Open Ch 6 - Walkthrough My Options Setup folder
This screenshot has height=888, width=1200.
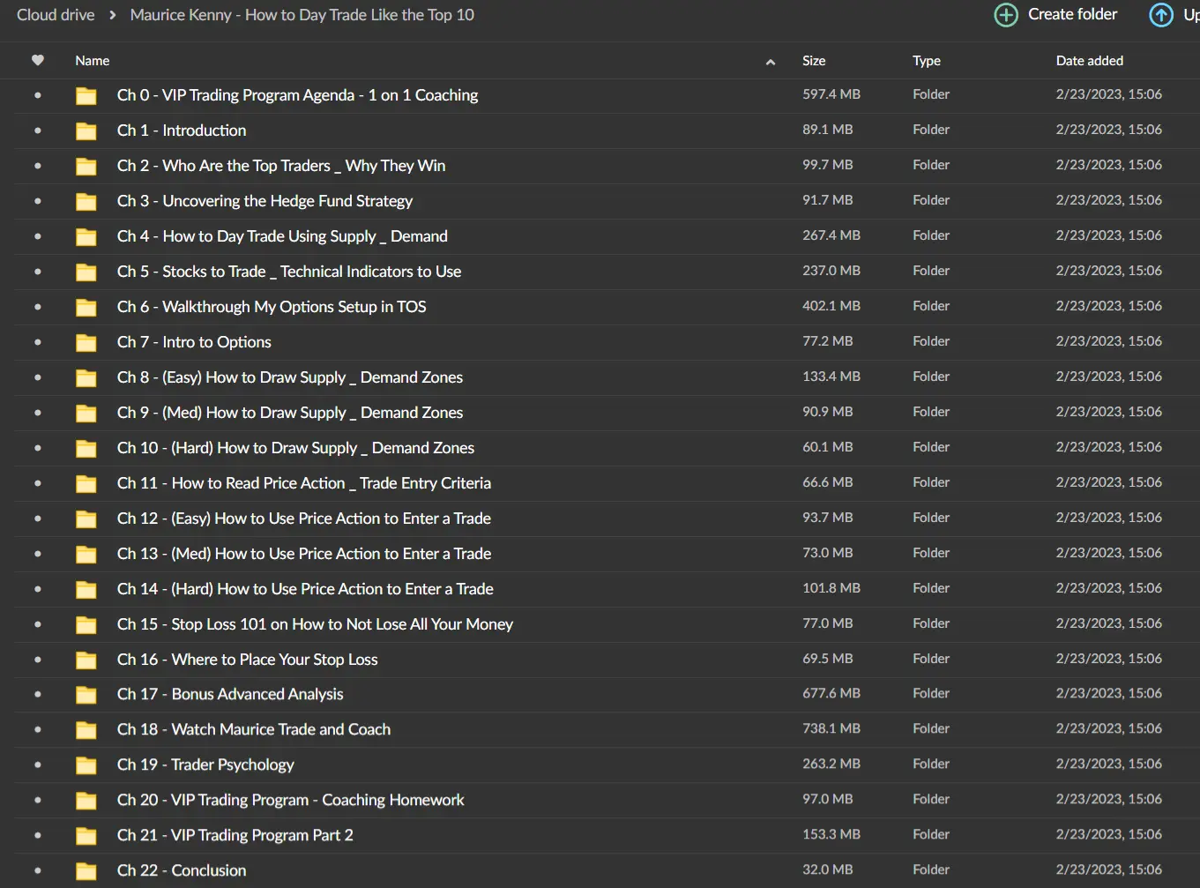click(x=272, y=307)
